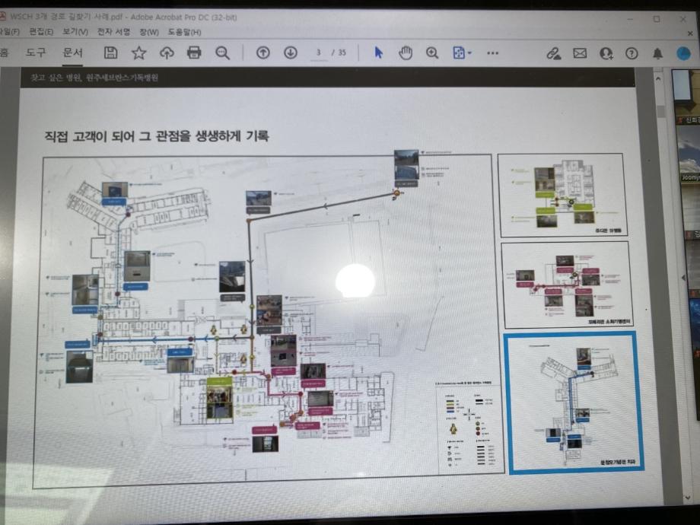Open the 도움말(H) menu
Screen dimensions: 700x525
click(x=184, y=32)
